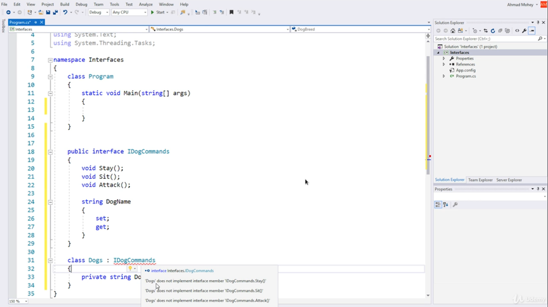548x307 pixels.
Task: Expand the Program.cs node in Solution Explorer
Action: click(444, 76)
